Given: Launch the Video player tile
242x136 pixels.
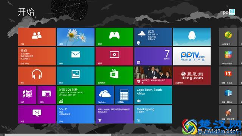Looking at the screenshot, I should point(114,56).
